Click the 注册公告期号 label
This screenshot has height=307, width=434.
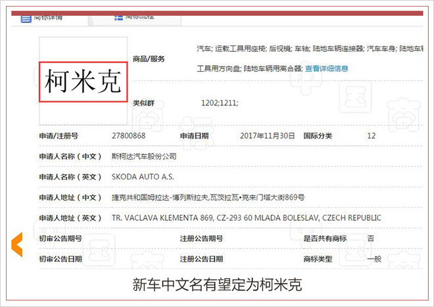coord(201,239)
